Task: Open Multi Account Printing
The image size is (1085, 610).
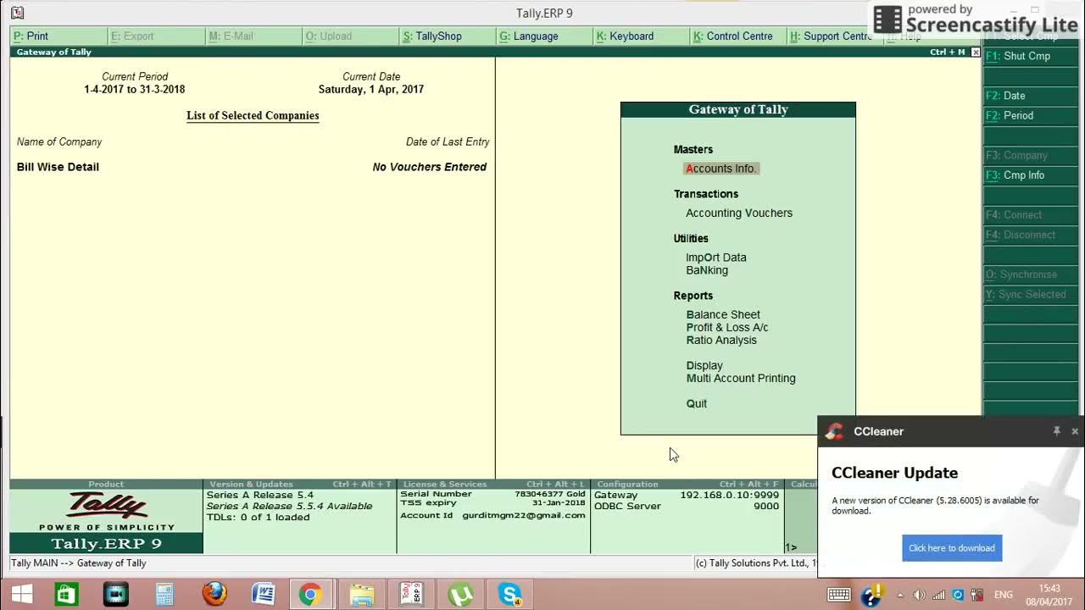Action: (x=741, y=379)
